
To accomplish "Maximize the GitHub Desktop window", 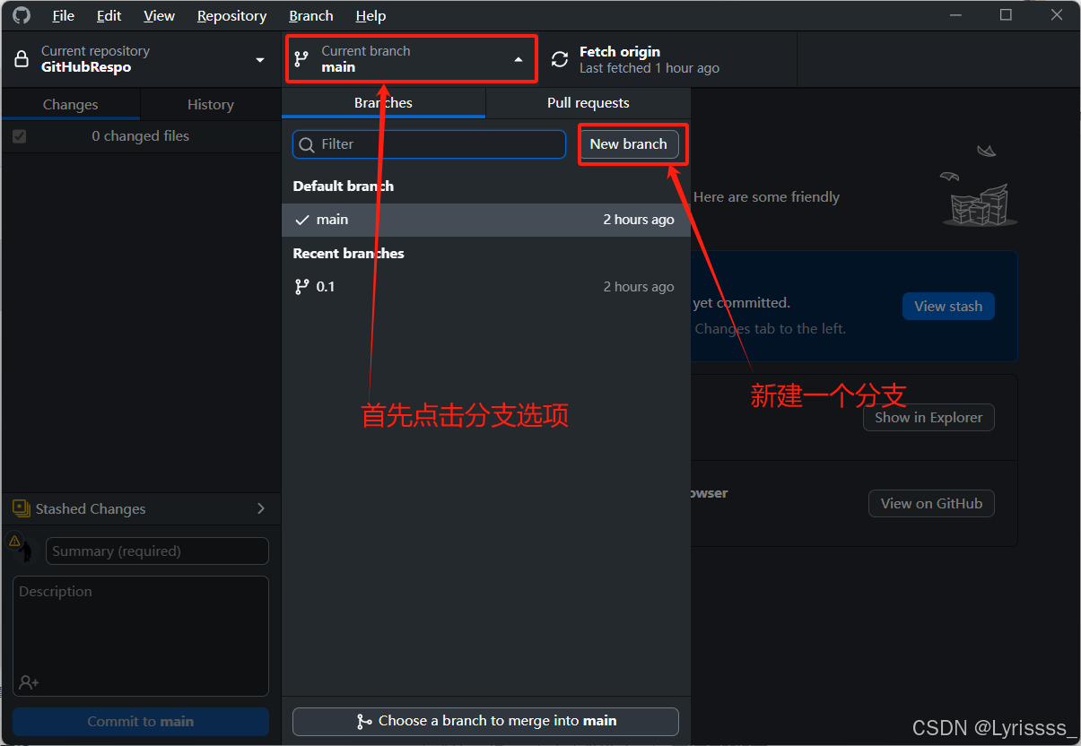I will tap(1006, 15).
